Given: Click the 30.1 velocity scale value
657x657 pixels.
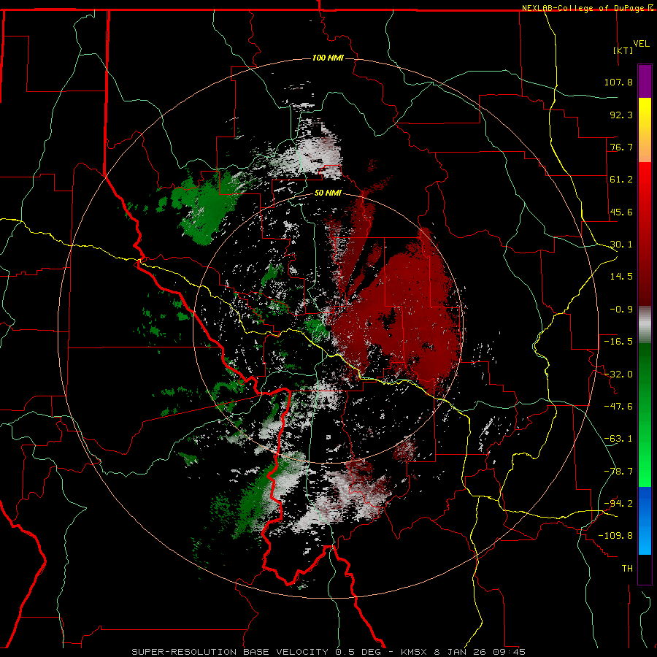Looking at the screenshot, I should tap(621, 245).
